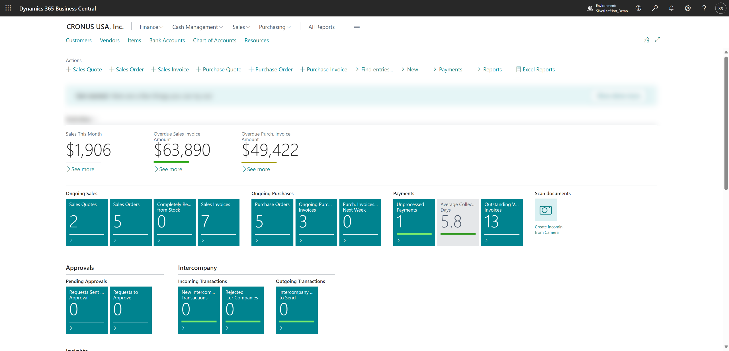Open the Sales Invoices tile showing 7

pos(218,222)
